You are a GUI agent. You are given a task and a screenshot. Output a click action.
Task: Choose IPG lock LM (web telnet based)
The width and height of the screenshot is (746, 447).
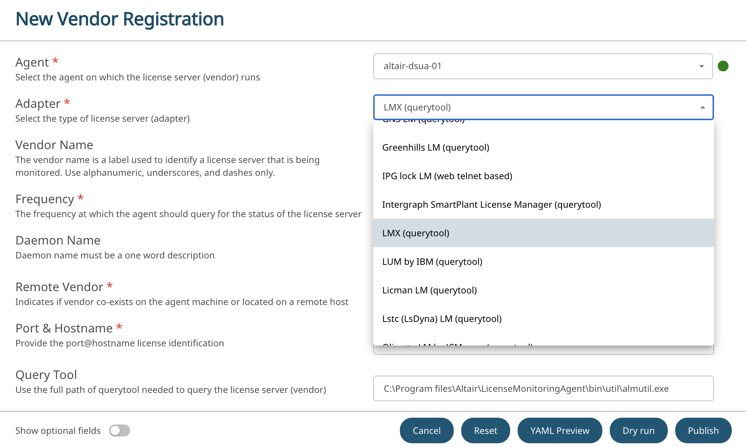click(x=447, y=176)
